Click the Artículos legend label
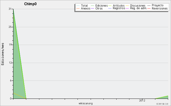This screenshot has height=106, width=171. coord(119,5)
